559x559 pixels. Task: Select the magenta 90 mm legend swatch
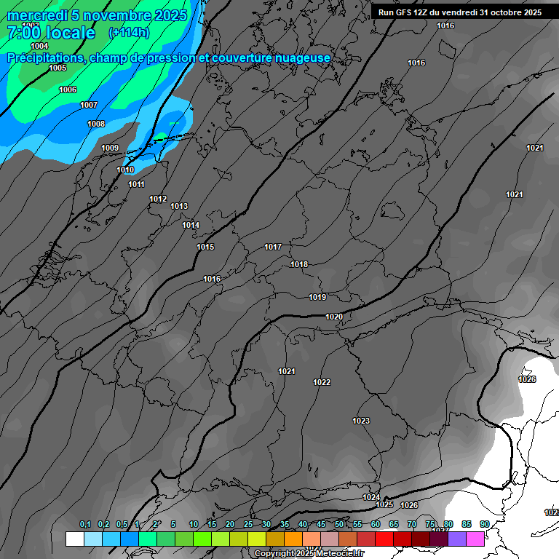(475, 539)
